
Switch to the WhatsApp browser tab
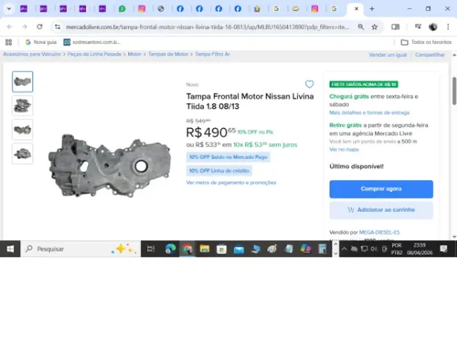pos(122,9)
